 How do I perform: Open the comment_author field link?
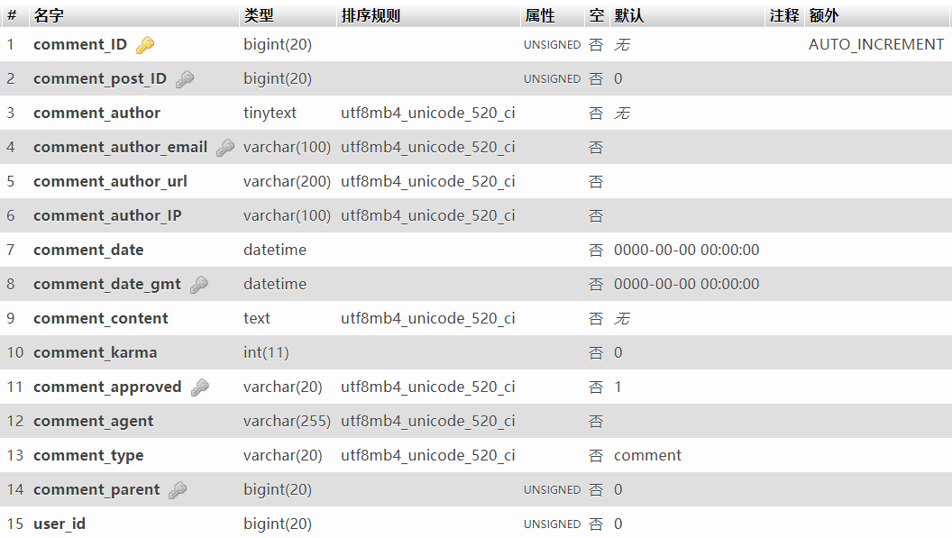click(x=96, y=113)
